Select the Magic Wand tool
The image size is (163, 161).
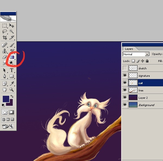[12, 32]
